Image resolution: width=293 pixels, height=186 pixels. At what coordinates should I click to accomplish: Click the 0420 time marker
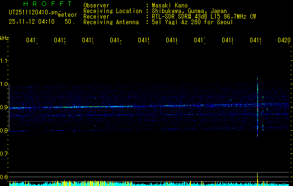283,40
